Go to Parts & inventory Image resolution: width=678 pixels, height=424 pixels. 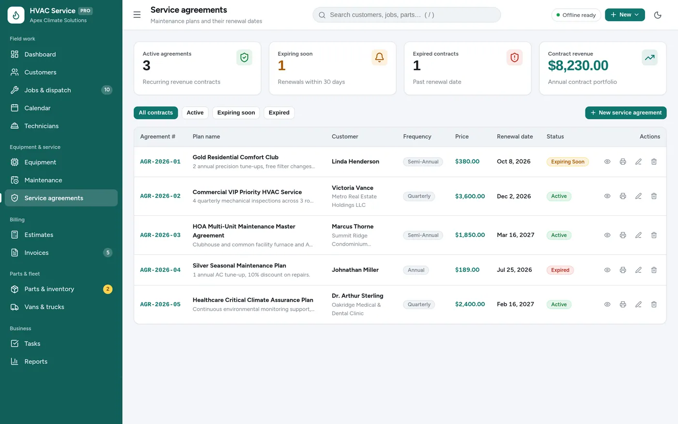61,289
